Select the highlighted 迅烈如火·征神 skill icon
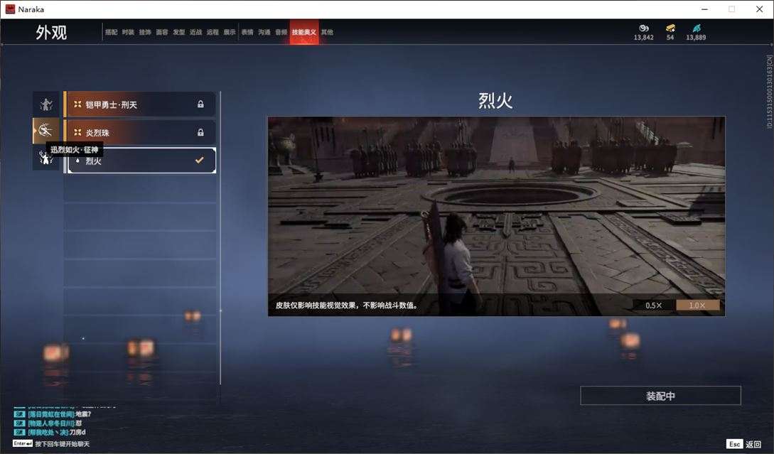This screenshot has height=454, width=774. click(46, 130)
